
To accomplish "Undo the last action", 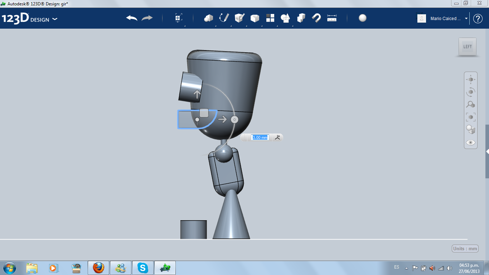I will tap(132, 18).
